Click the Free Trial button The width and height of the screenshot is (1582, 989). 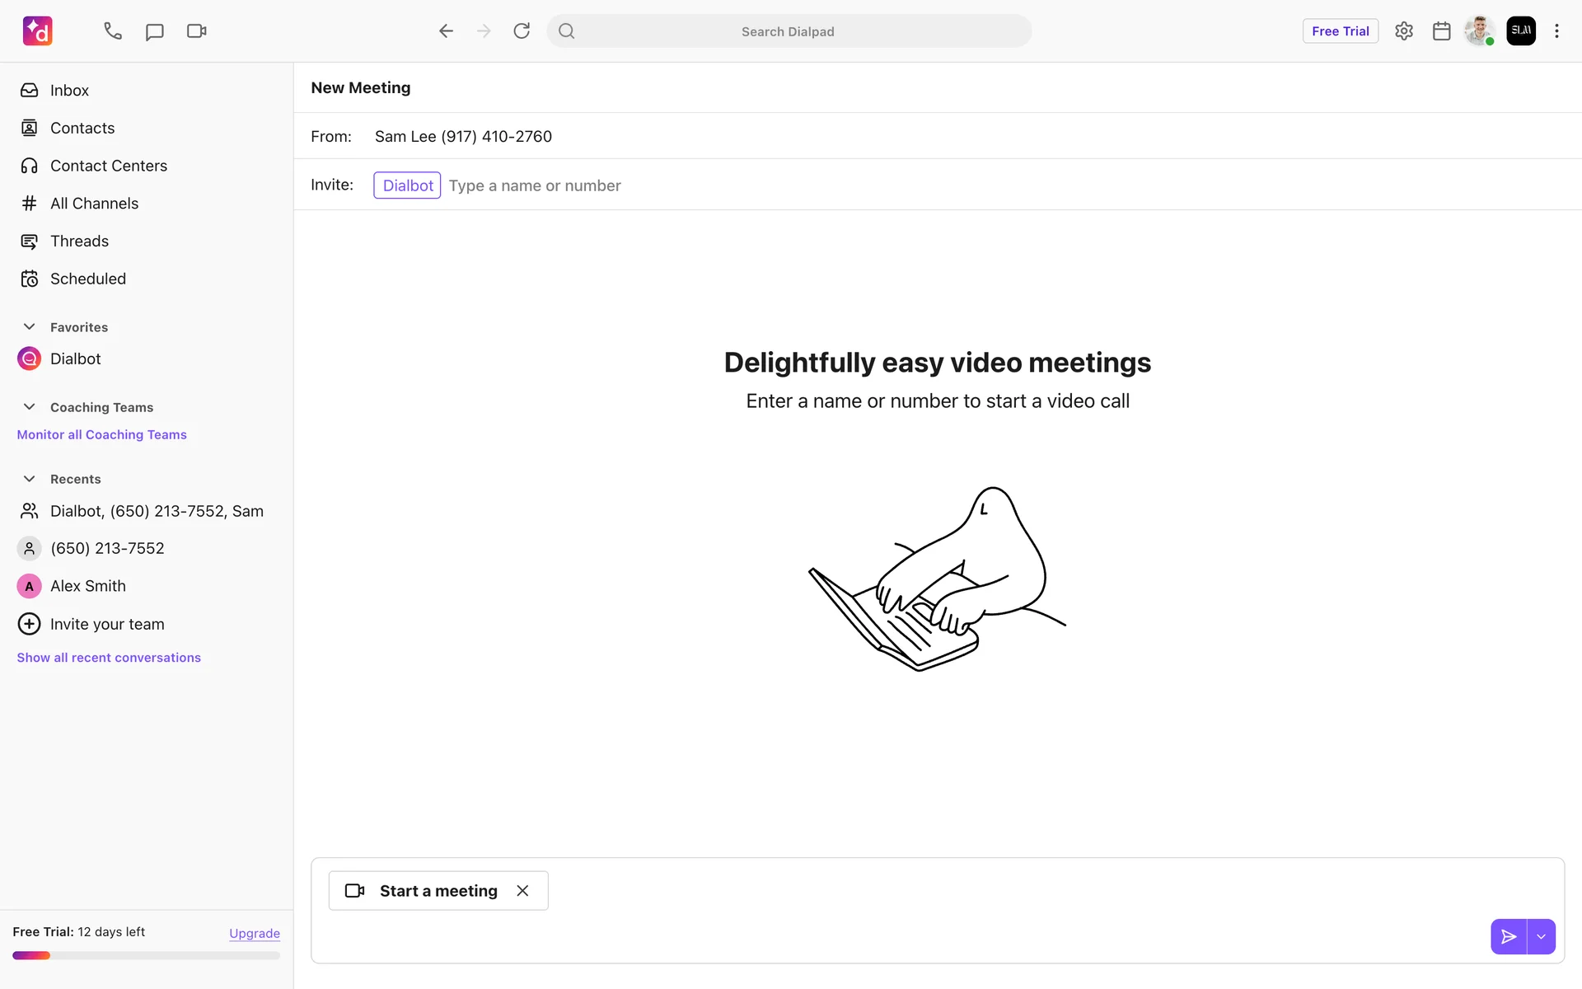pyautogui.click(x=1340, y=30)
